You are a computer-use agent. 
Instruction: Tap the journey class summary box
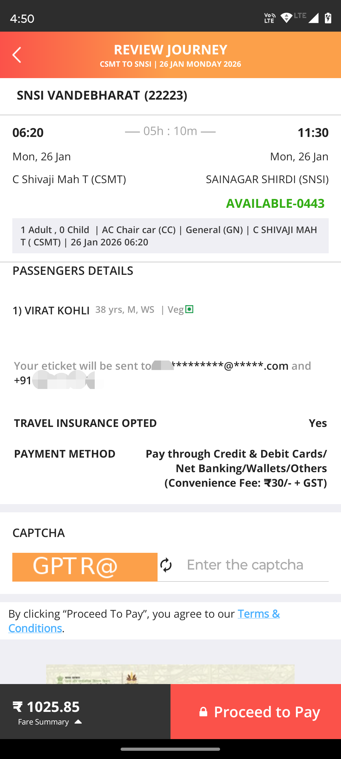coord(170,236)
